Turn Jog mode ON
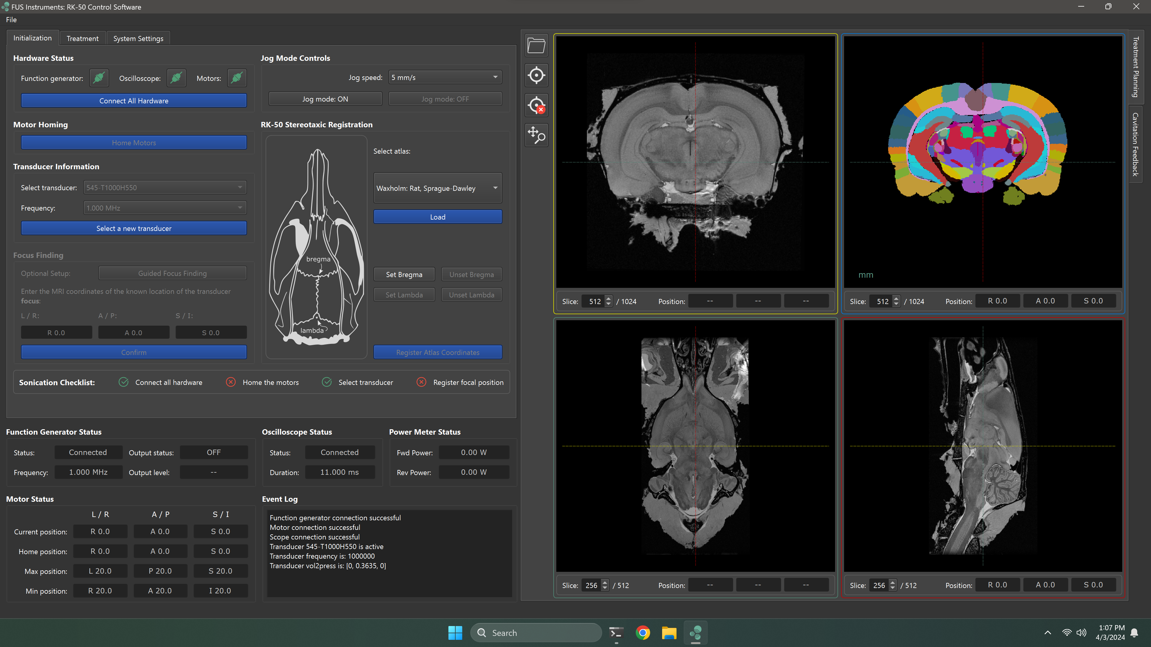This screenshot has height=647, width=1151. tap(325, 99)
